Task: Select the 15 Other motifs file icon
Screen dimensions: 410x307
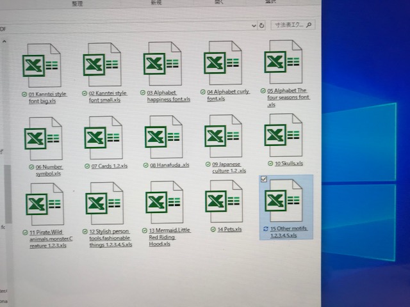Action: [284, 200]
